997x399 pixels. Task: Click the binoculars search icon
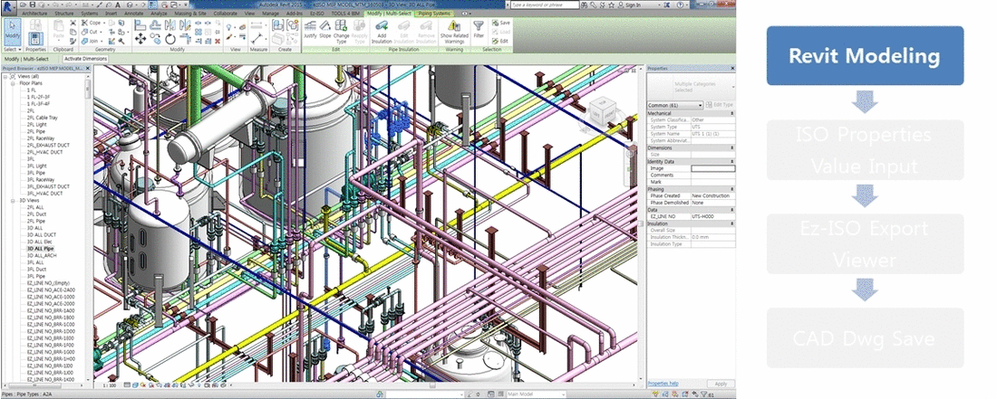(x=586, y=5)
